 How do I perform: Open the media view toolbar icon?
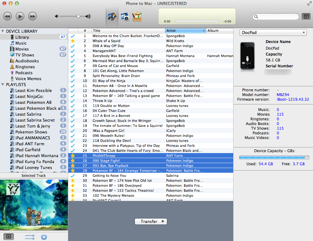tap(112, 17)
